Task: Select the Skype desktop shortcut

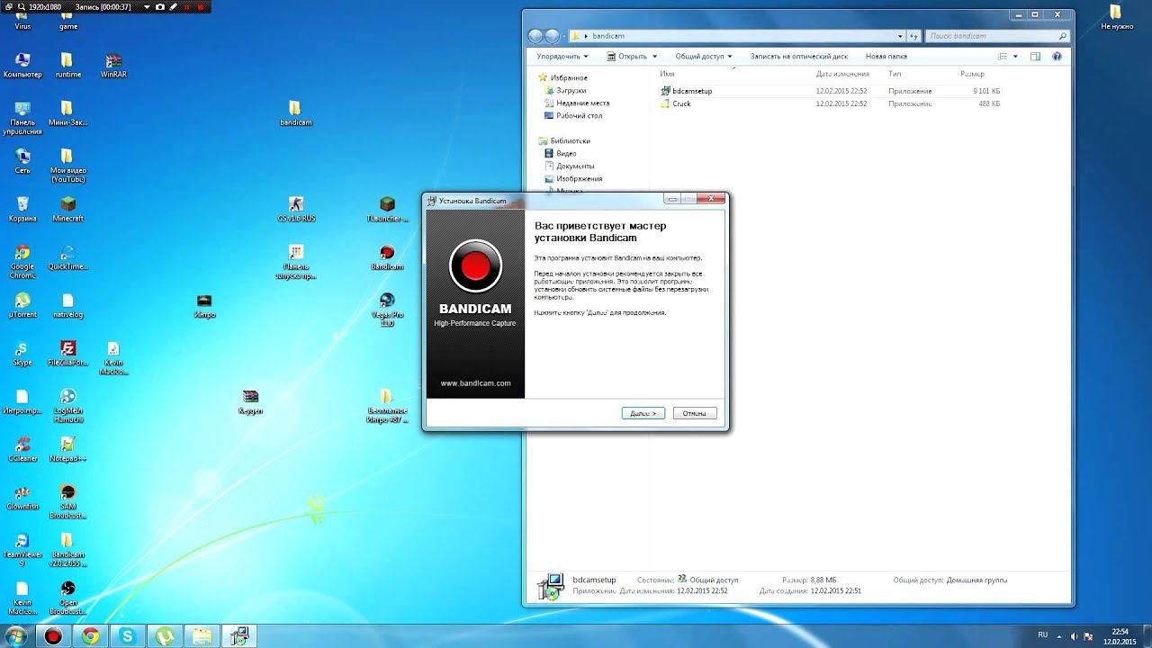Action: [x=22, y=354]
